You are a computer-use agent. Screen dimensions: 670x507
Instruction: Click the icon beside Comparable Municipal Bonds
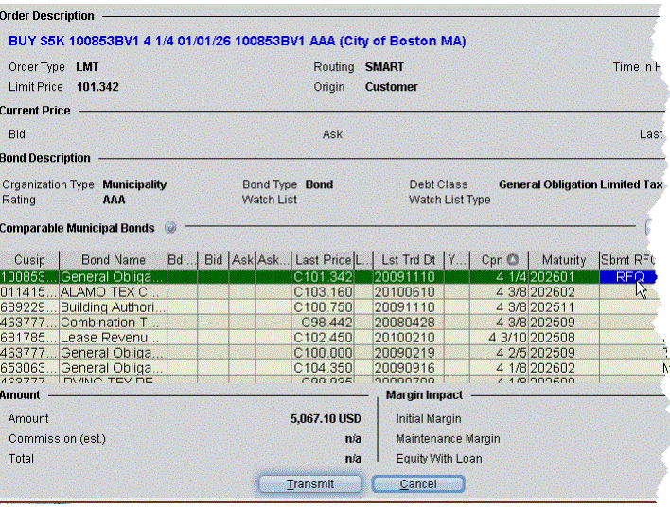click(170, 228)
